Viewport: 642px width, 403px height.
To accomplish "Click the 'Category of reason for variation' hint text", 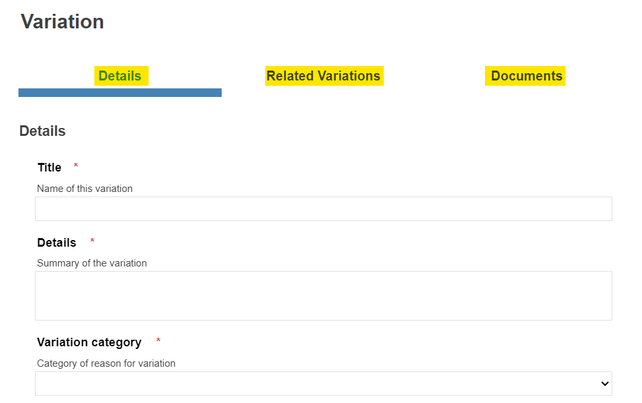I will [106, 363].
